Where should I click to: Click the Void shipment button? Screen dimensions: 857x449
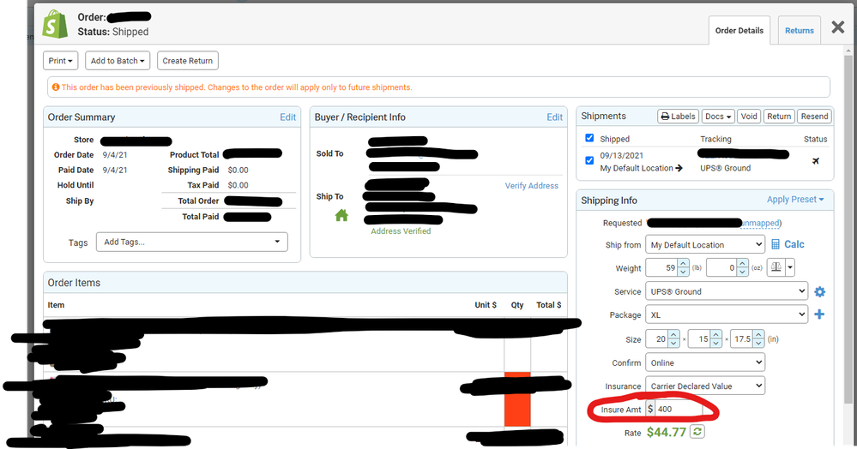click(x=749, y=117)
